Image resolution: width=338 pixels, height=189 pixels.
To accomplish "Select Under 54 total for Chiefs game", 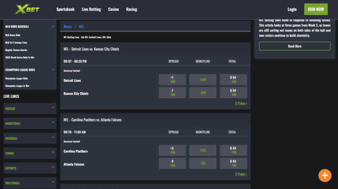I will tap(233, 92).
